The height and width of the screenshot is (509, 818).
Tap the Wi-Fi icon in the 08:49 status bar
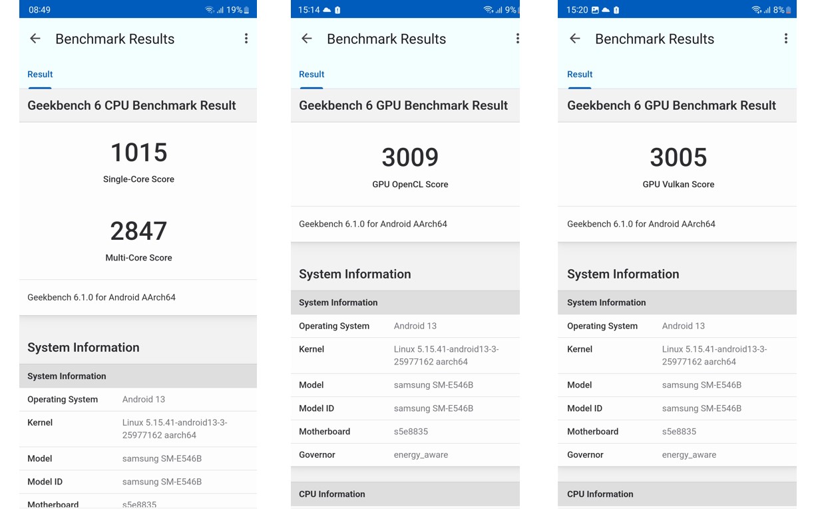[210, 10]
